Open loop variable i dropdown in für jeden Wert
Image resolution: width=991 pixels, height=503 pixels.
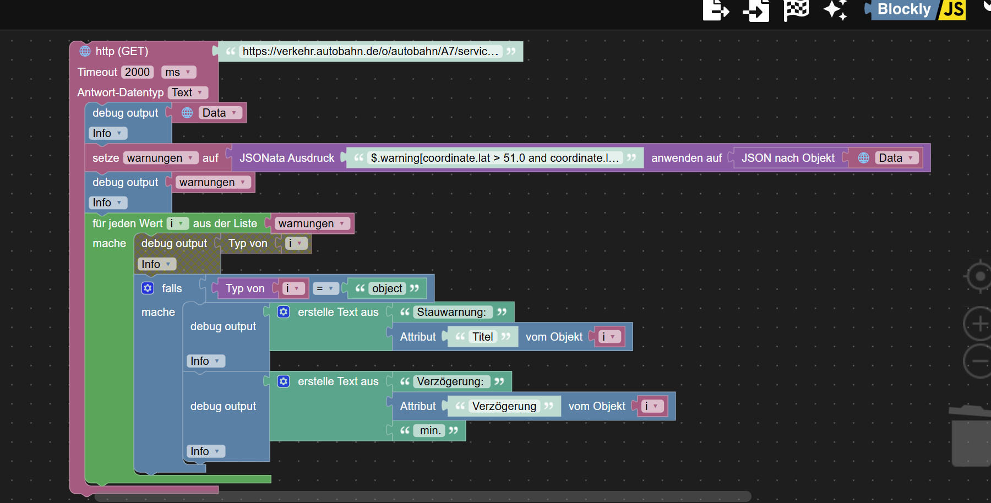coord(178,223)
